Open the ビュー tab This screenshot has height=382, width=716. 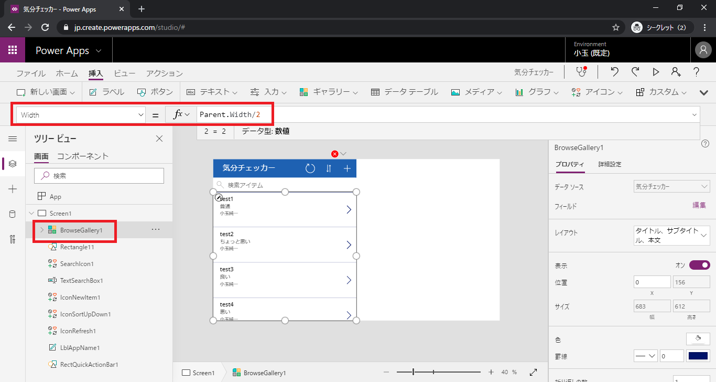(125, 73)
